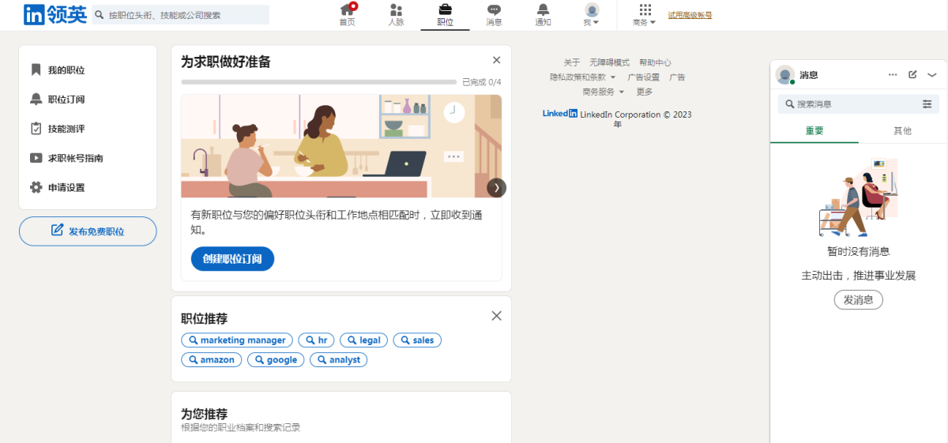948x443 pixels.
Task: Click 发布免费职位 button
Action: click(88, 231)
